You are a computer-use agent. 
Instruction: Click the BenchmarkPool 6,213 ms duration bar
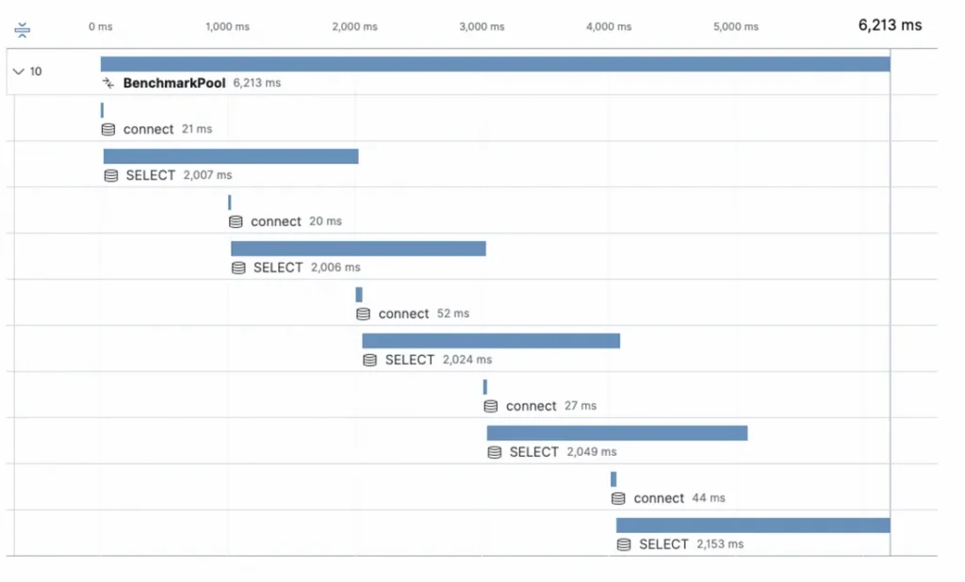[x=495, y=64]
